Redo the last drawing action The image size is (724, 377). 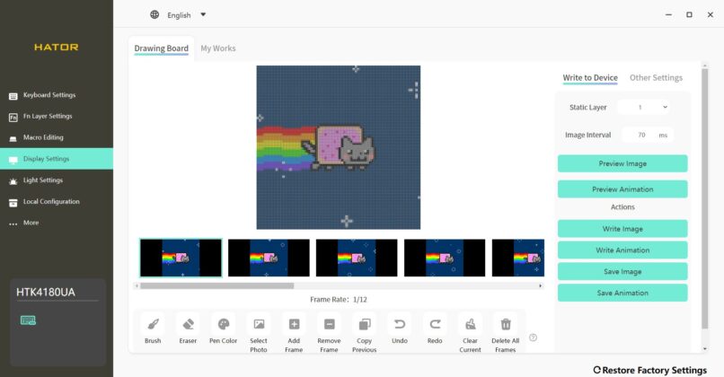coord(435,324)
